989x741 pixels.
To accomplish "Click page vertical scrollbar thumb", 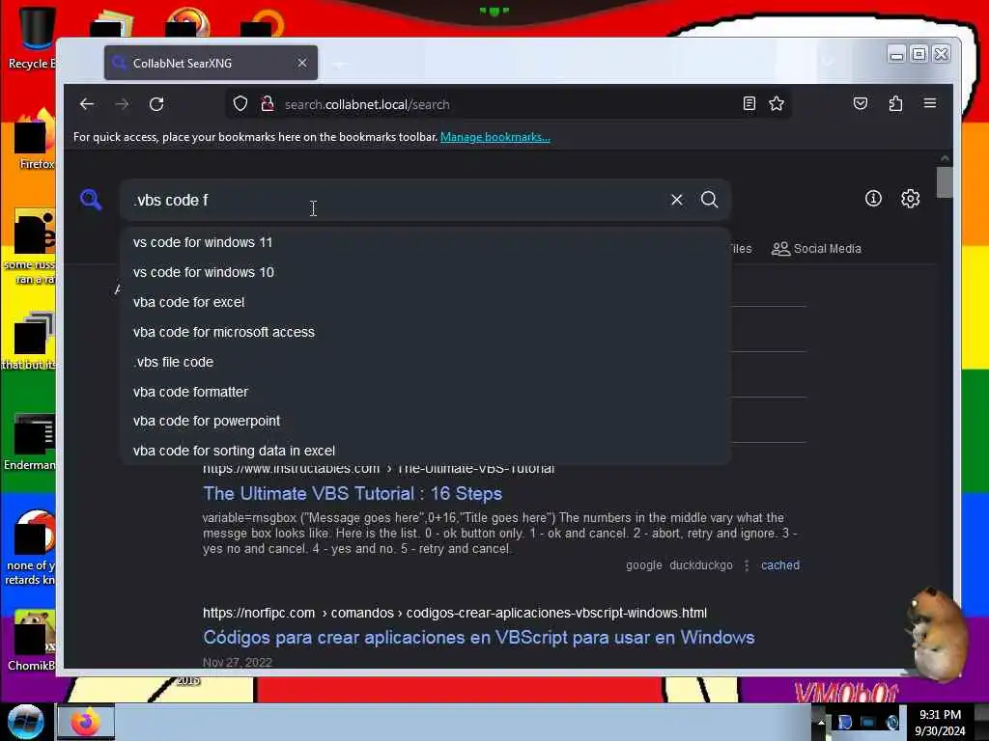I will (x=945, y=182).
